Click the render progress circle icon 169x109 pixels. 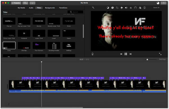point(158,3)
